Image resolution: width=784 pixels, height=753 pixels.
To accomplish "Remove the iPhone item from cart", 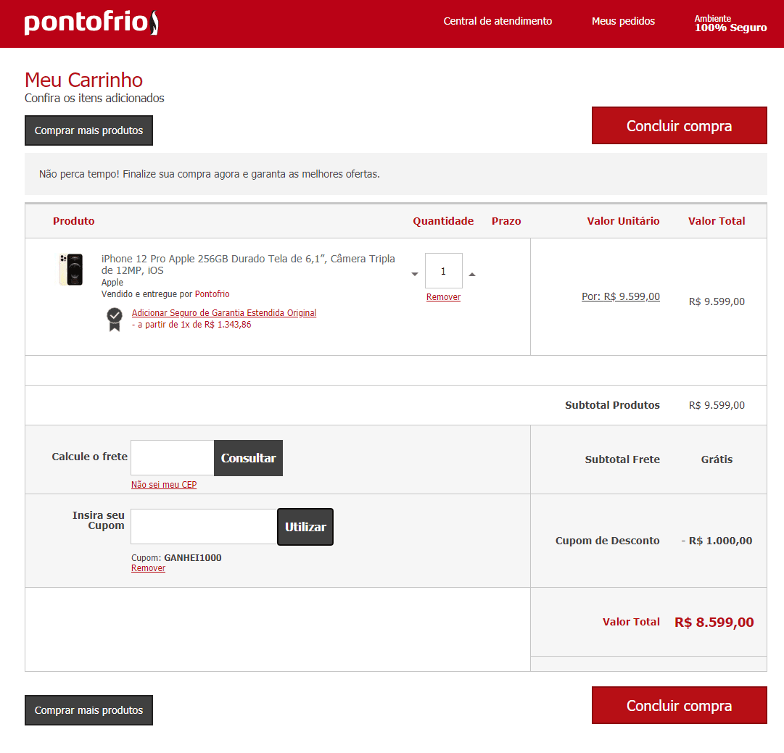I will coord(443,297).
